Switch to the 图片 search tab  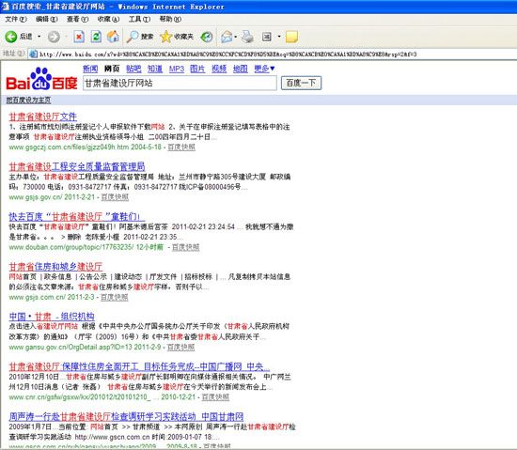197,69
